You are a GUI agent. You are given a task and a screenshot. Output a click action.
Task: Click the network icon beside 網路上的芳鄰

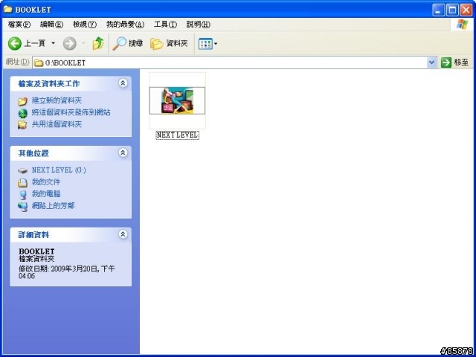23,207
